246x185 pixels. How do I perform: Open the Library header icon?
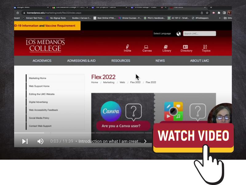[x=167, y=48]
